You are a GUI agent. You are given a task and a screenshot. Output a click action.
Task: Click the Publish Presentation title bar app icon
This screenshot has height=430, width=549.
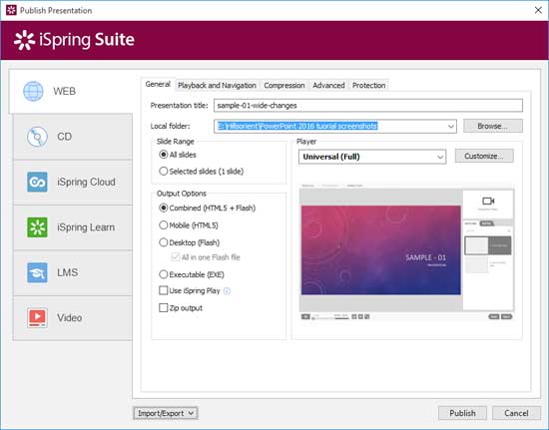coord(11,10)
